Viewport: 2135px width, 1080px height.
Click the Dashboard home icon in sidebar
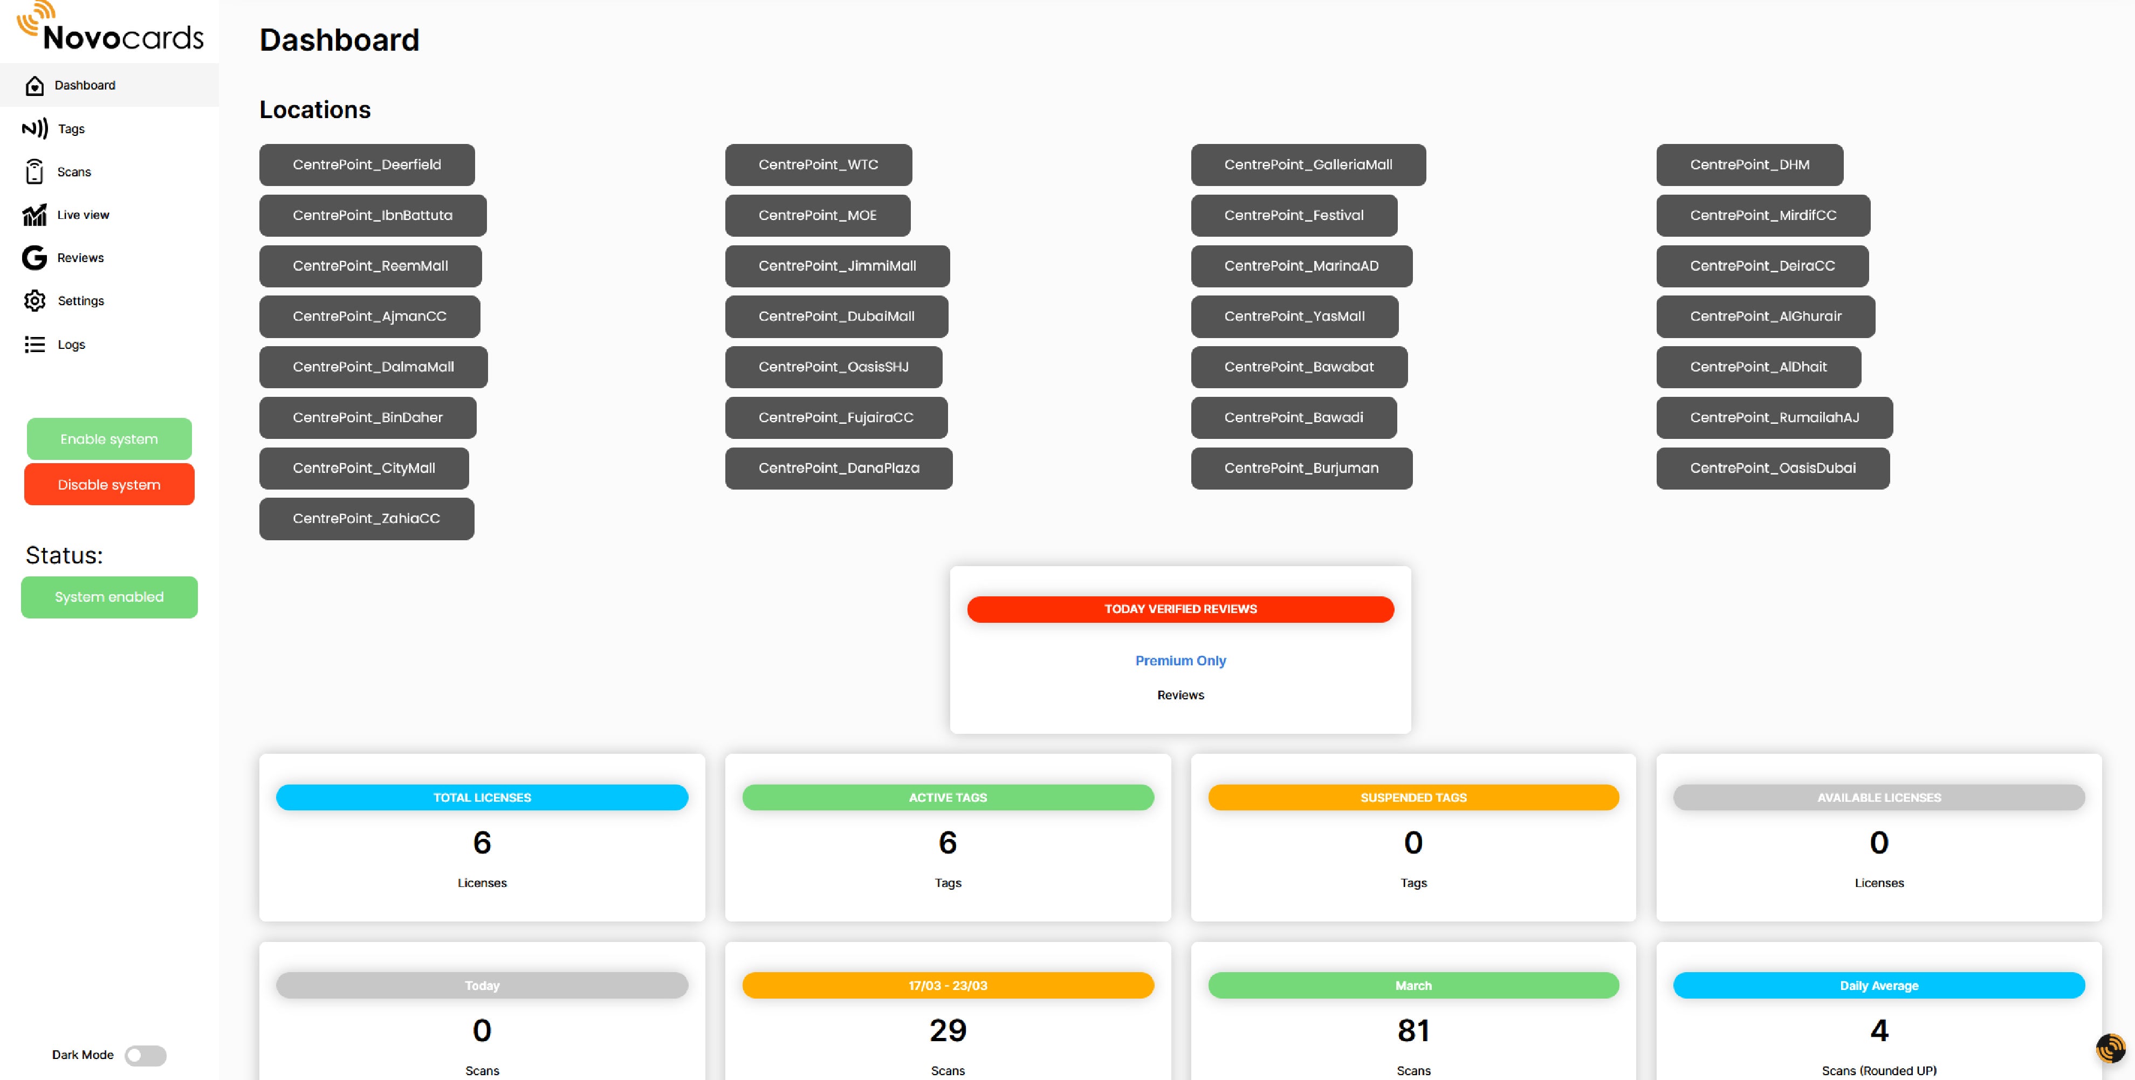(34, 85)
